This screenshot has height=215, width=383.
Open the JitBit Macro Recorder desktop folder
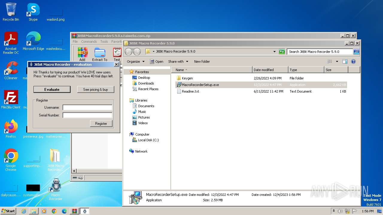pyautogui.click(x=55, y=160)
